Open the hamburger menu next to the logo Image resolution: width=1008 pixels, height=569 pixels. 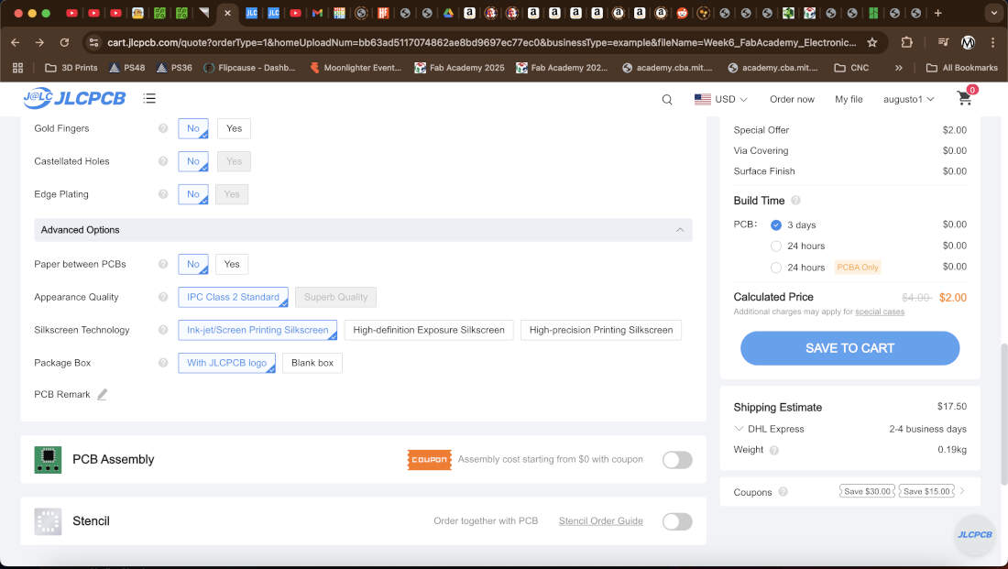click(149, 98)
